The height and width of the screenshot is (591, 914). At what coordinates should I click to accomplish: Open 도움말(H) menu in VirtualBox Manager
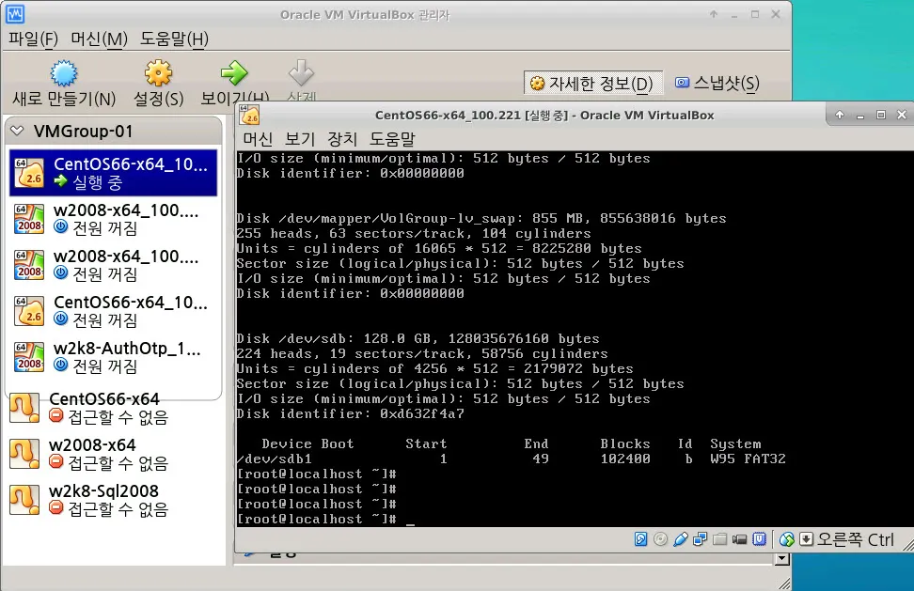(x=174, y=39)
